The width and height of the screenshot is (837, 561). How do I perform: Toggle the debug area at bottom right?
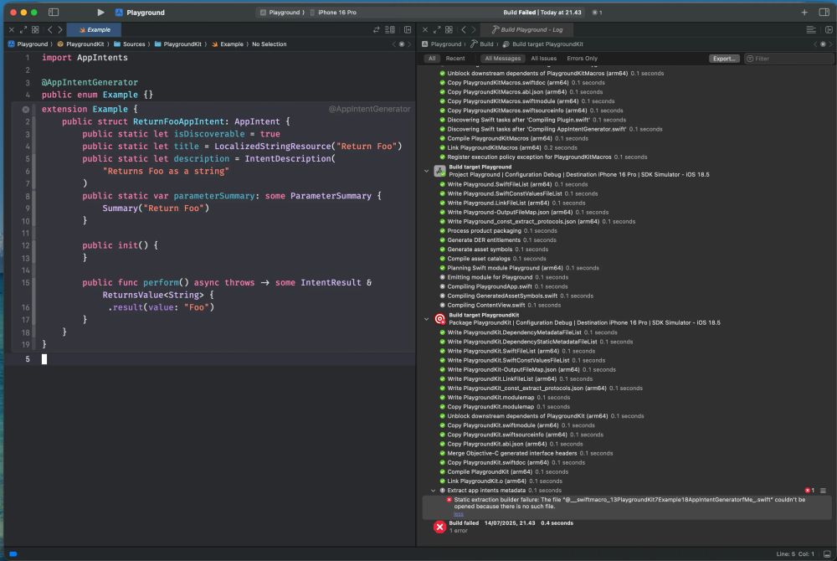click(827, 554)
